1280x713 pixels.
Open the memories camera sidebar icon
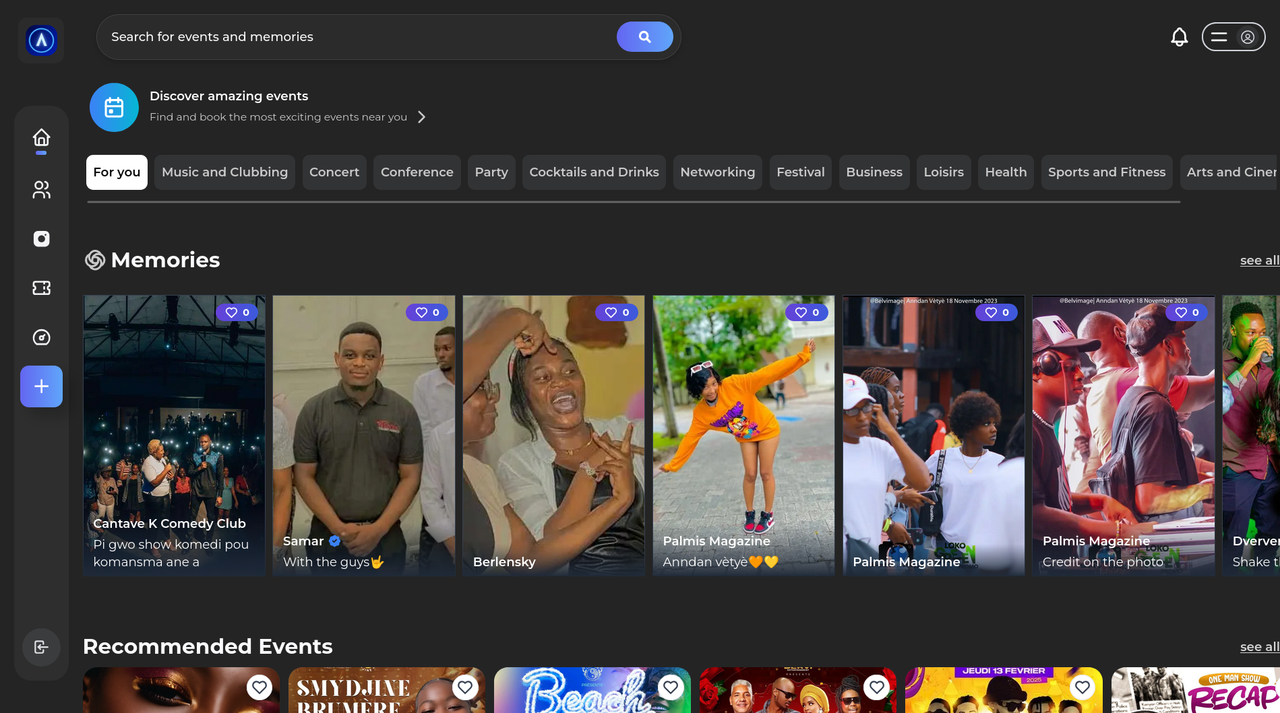tap(41, 239)
